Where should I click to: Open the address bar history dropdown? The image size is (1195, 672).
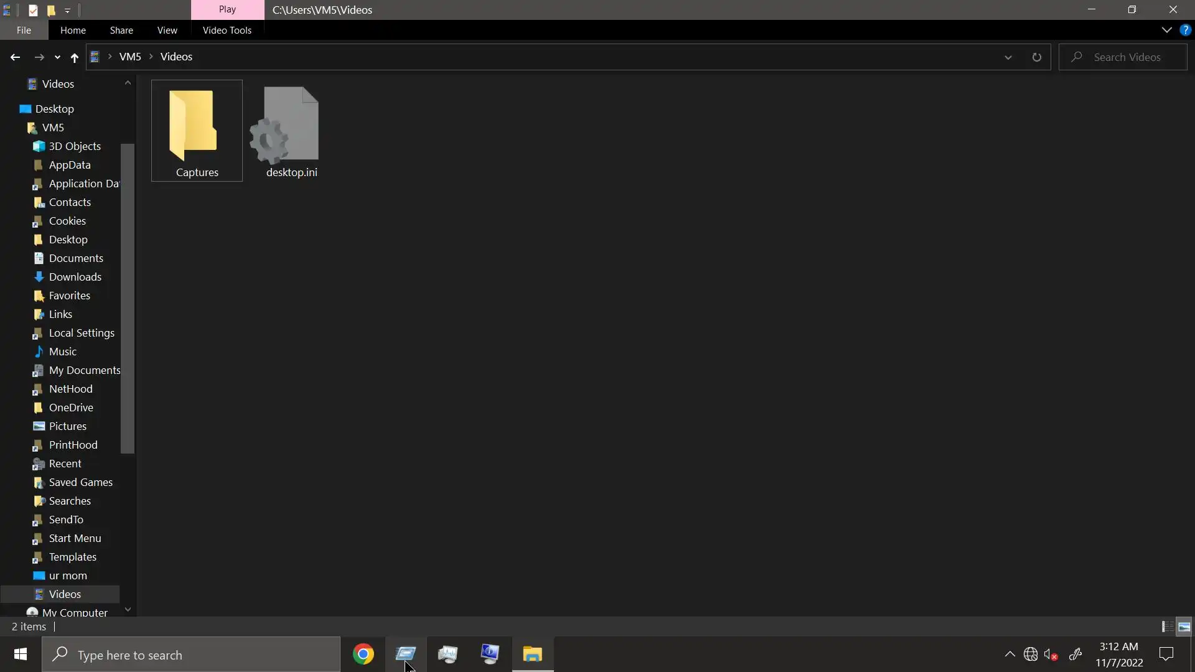point(1008,57)
